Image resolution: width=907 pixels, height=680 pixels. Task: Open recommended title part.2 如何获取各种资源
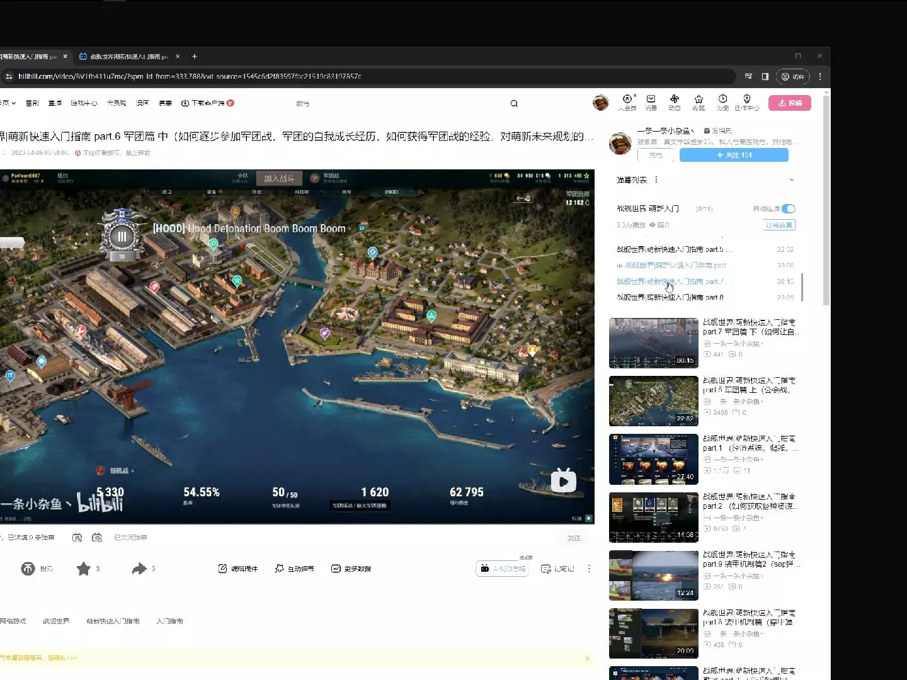[x=751, y=501]
